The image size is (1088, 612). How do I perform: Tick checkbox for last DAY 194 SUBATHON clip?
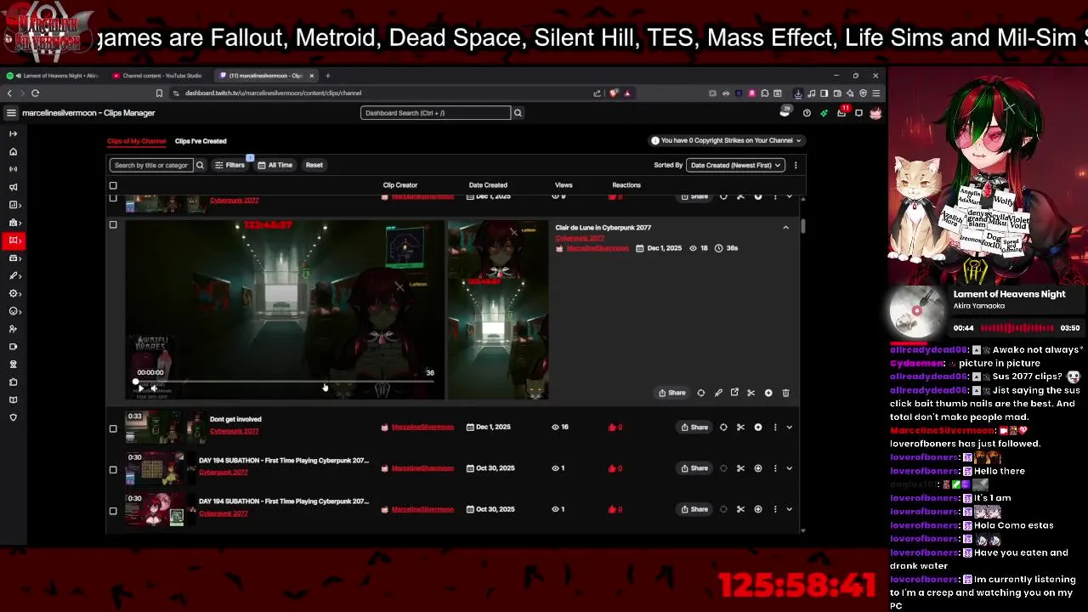point(113,510)
